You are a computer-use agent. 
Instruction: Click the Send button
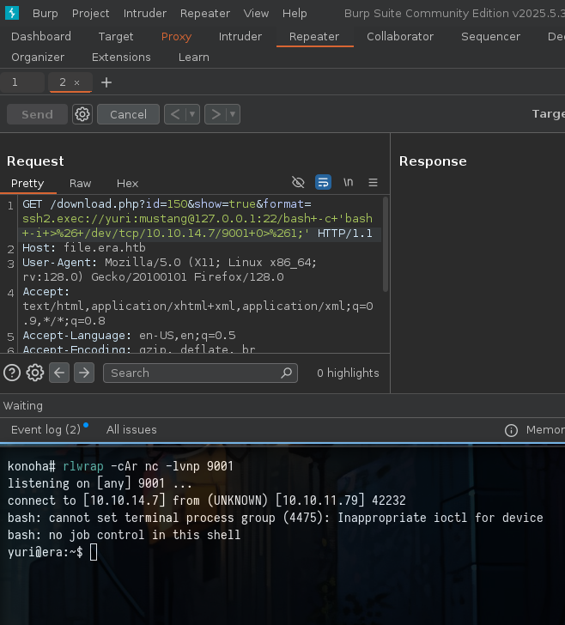(37, 114)
